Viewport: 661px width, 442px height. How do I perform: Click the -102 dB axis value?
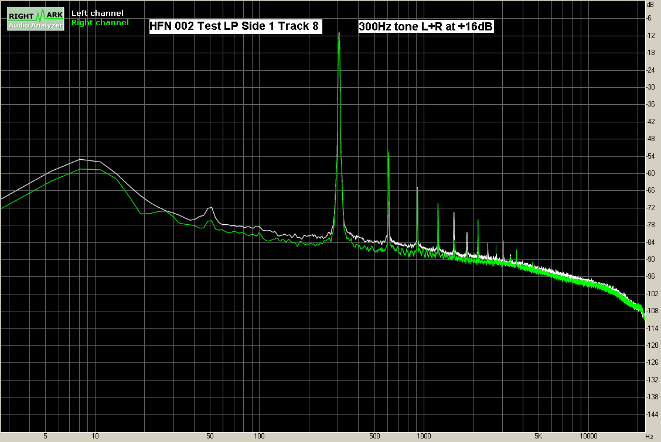click(x=652, y=293)
